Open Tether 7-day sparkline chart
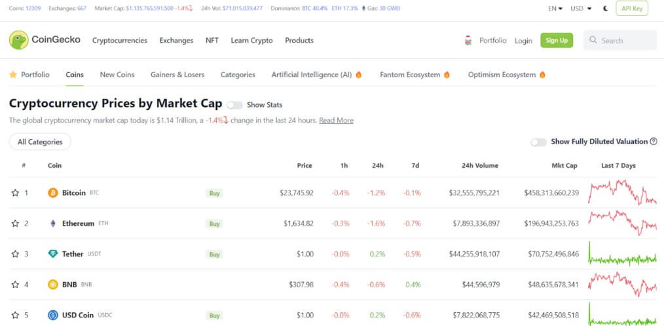Screen dimensions: 664x326 click(x=622, y=254)
